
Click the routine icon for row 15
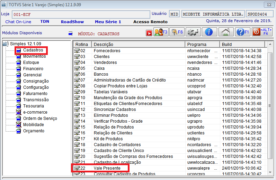77,127
